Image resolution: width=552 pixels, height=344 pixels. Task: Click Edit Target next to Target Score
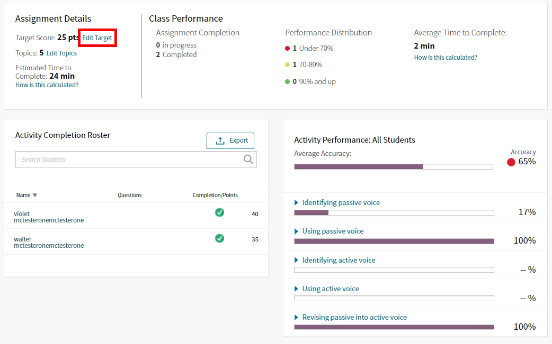pos(97,38)
